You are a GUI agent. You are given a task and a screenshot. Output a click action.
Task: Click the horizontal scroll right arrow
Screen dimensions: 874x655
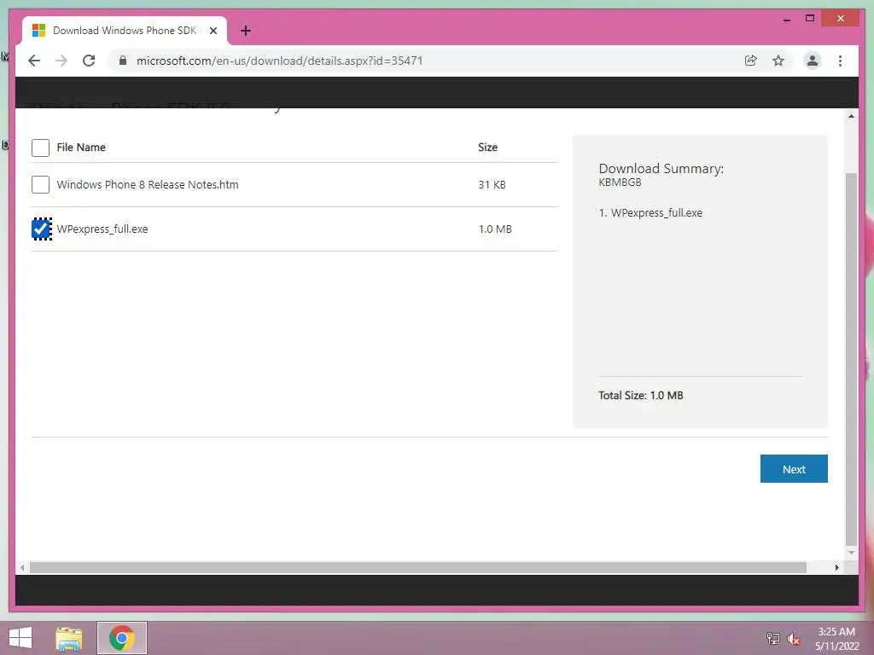pos(836,567)
